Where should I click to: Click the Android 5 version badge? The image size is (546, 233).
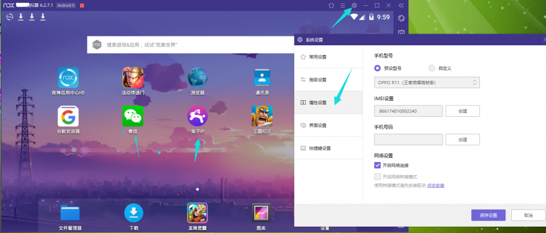pos(66,5)
